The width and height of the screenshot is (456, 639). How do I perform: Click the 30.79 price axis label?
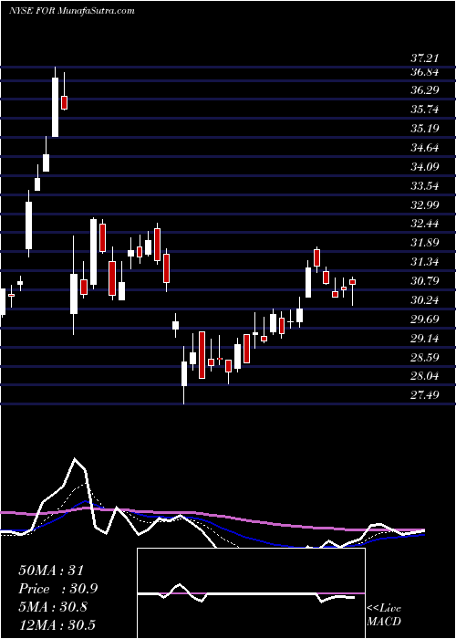(425, 281)
